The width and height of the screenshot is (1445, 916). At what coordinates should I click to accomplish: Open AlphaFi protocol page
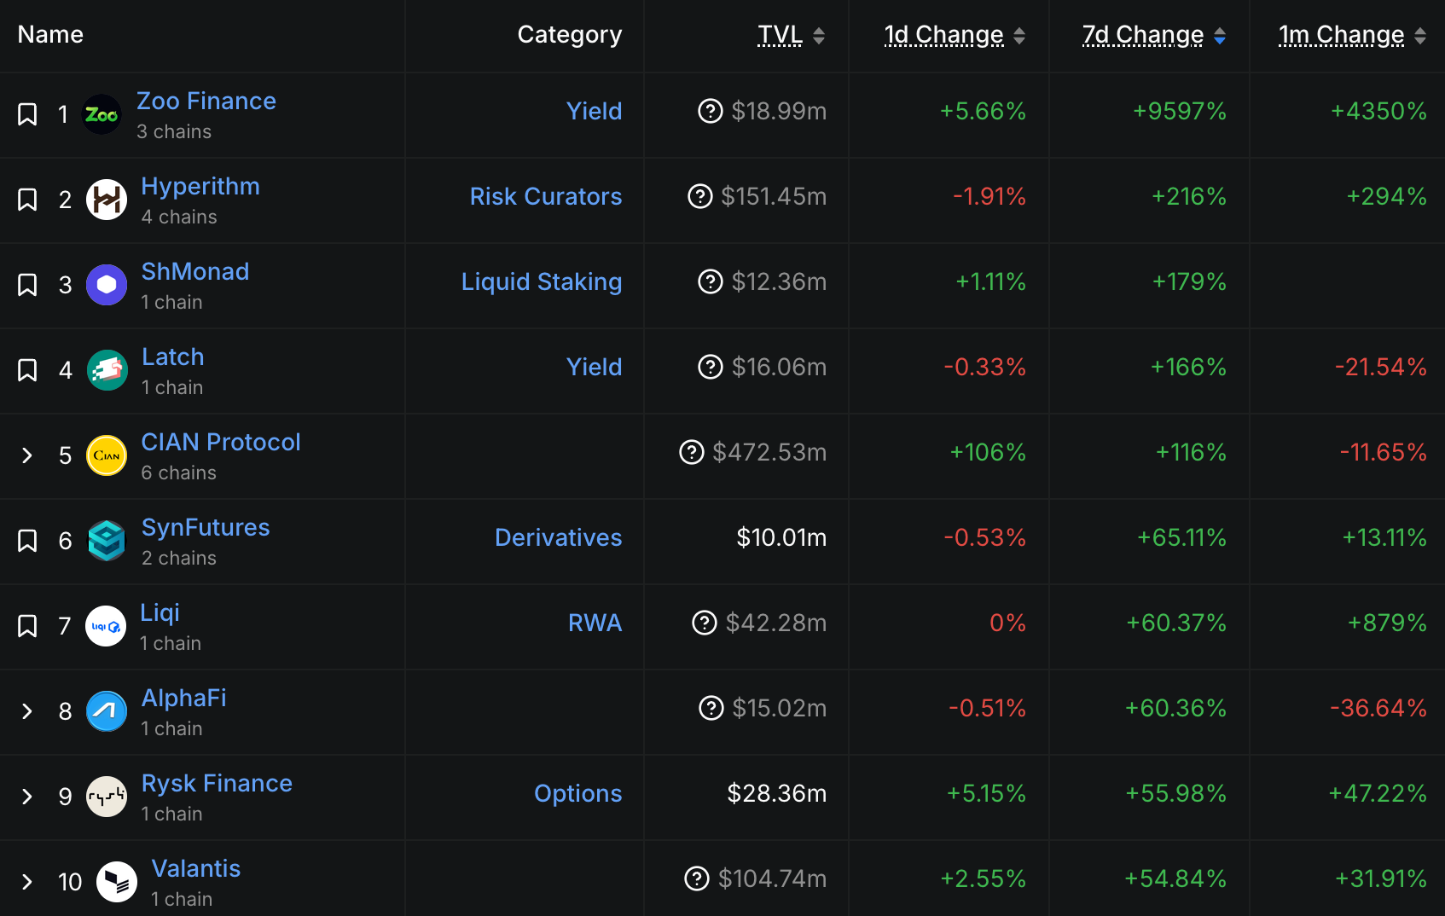click(184, 698)
